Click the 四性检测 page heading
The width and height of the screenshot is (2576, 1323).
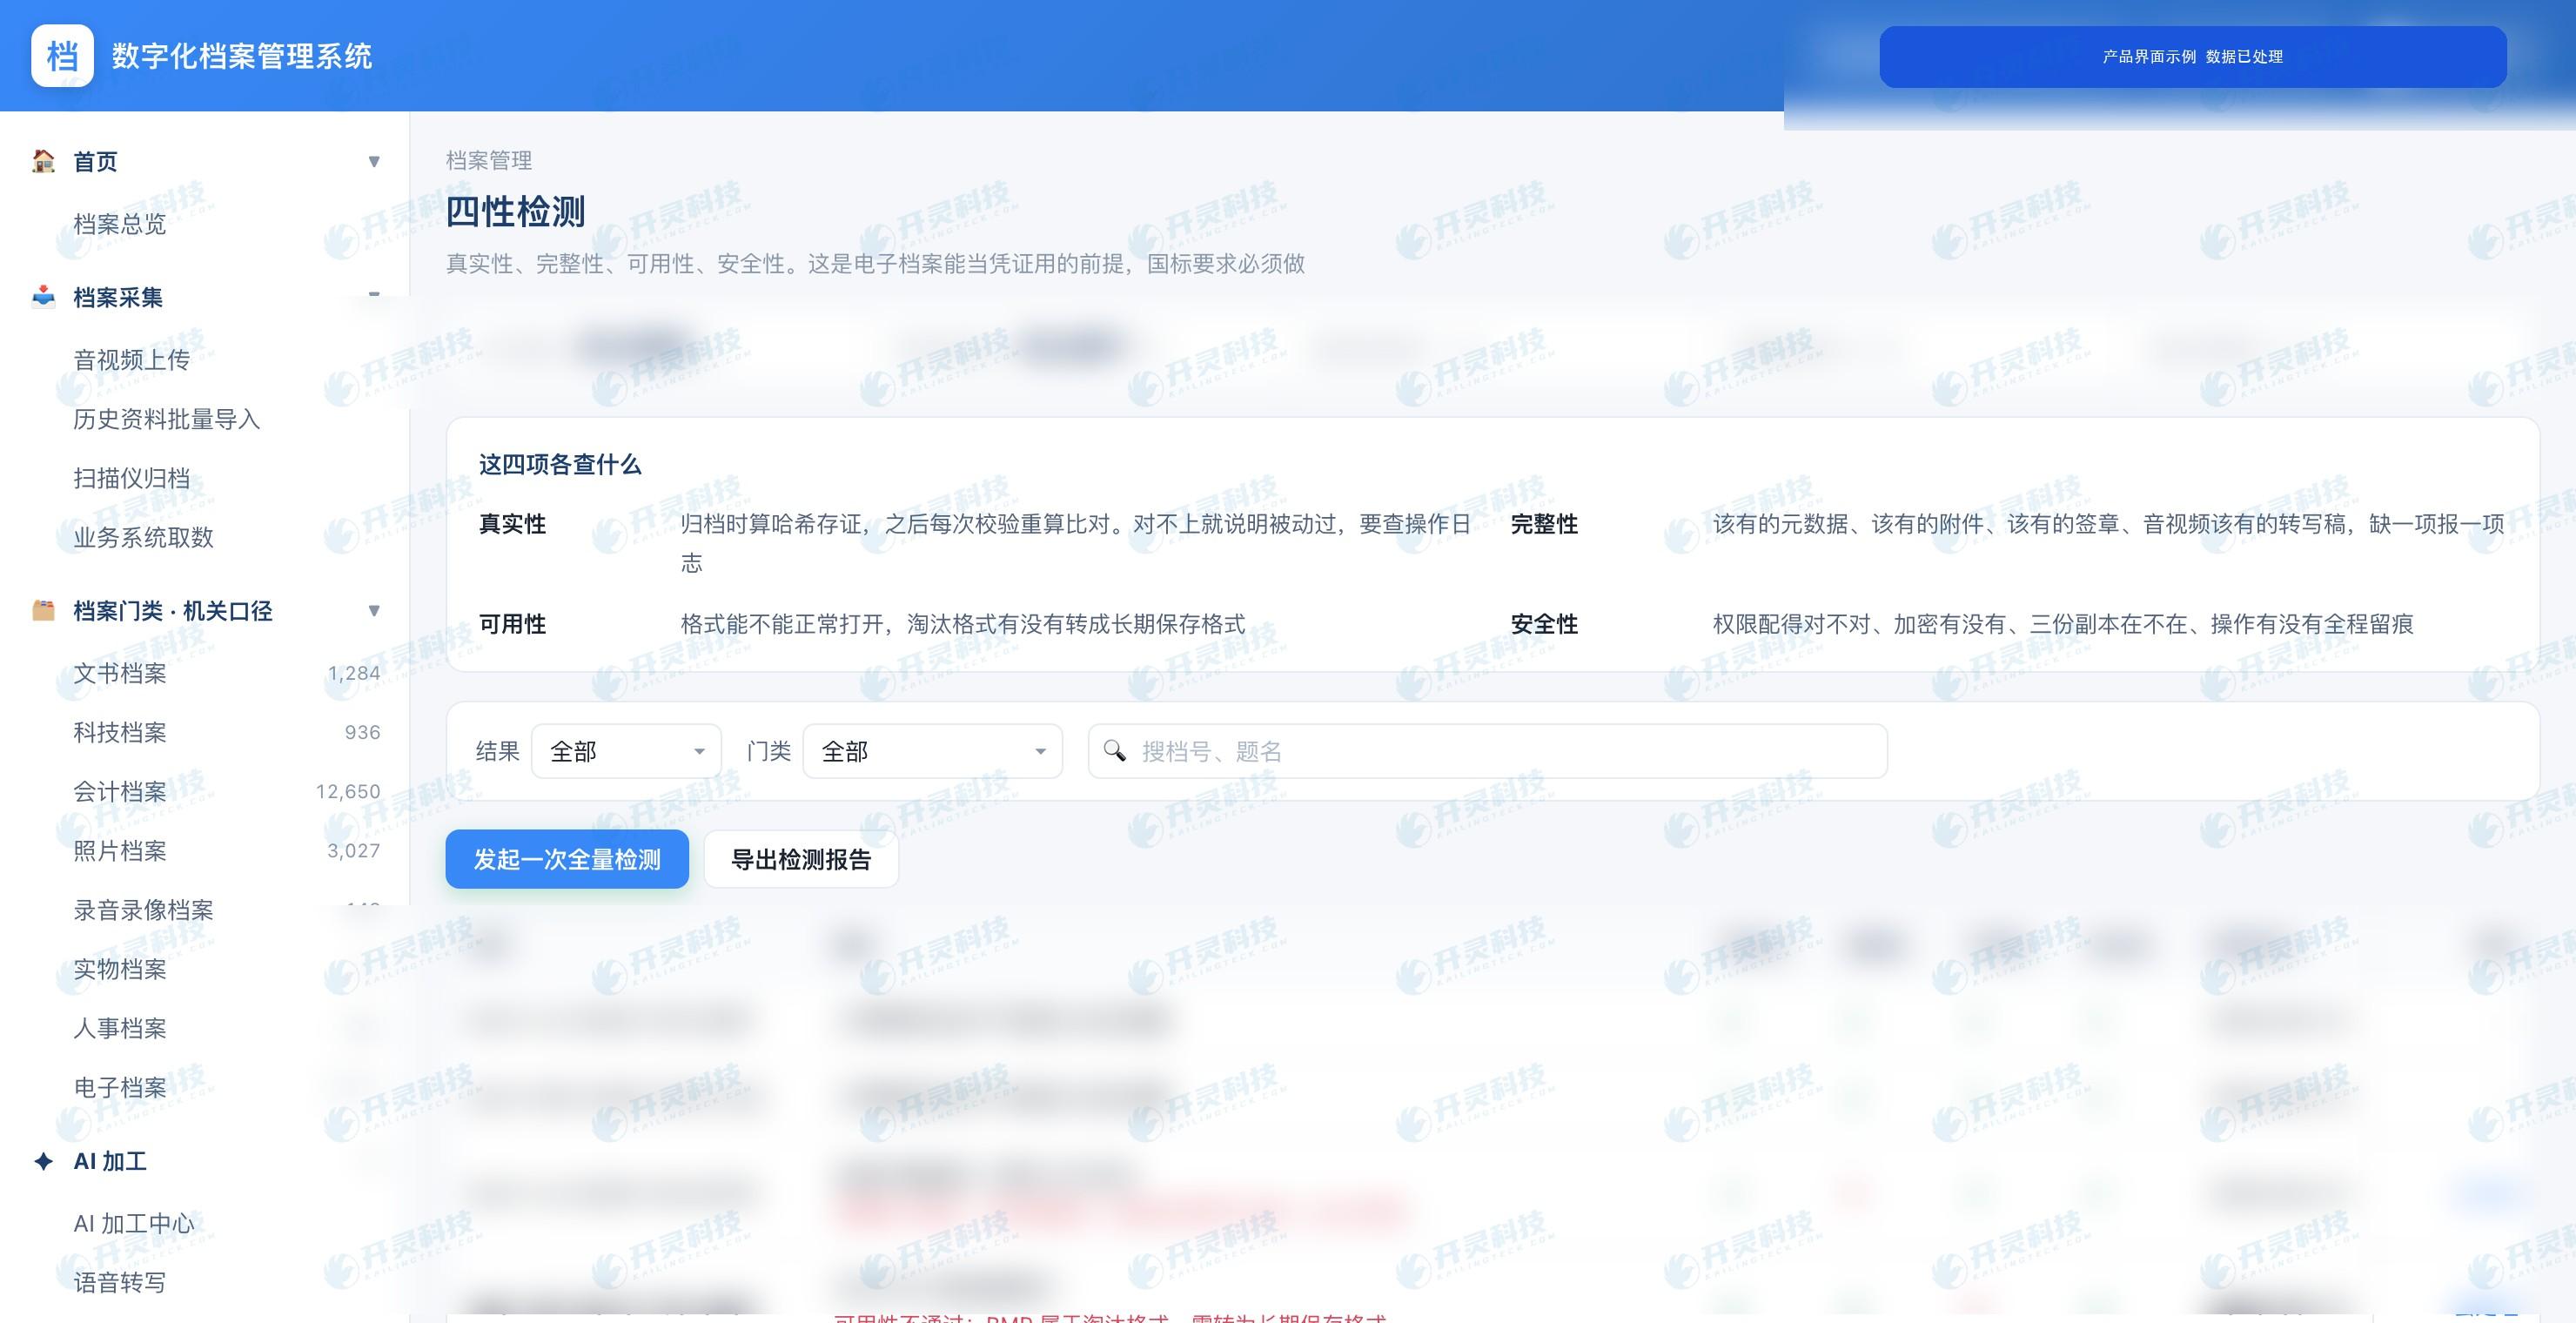coord(515,211)
